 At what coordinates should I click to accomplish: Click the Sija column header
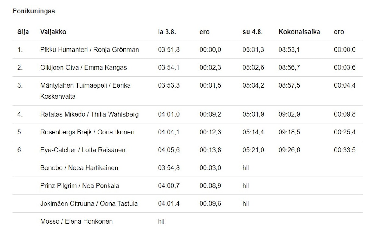coord(23,32)
